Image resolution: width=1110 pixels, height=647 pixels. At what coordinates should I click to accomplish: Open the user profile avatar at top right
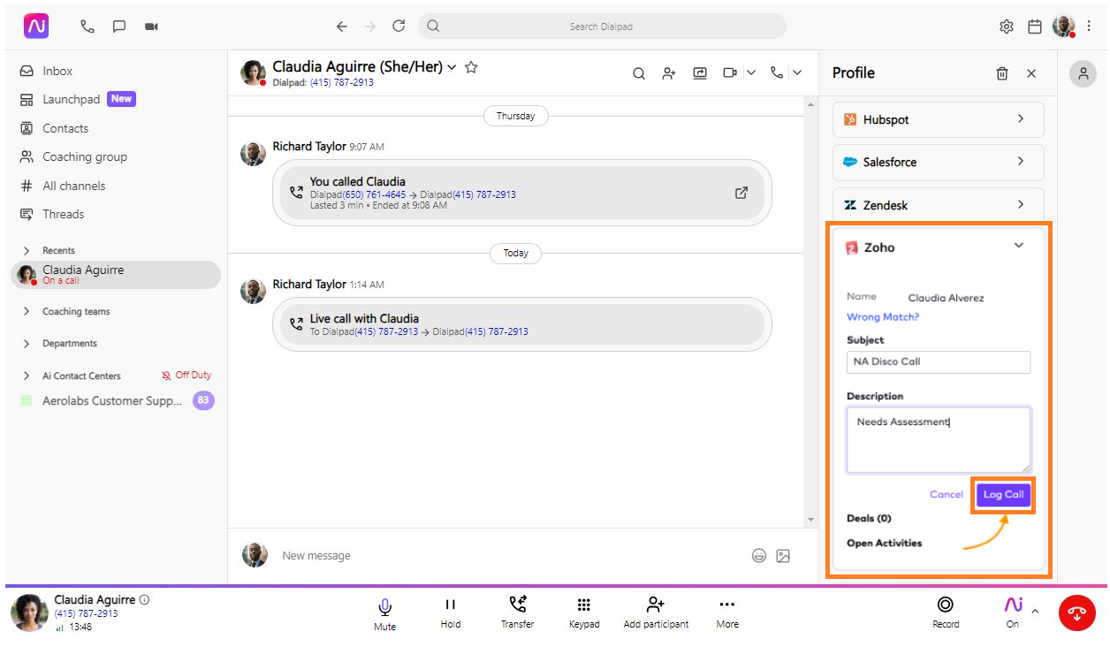click(1064, 27)
